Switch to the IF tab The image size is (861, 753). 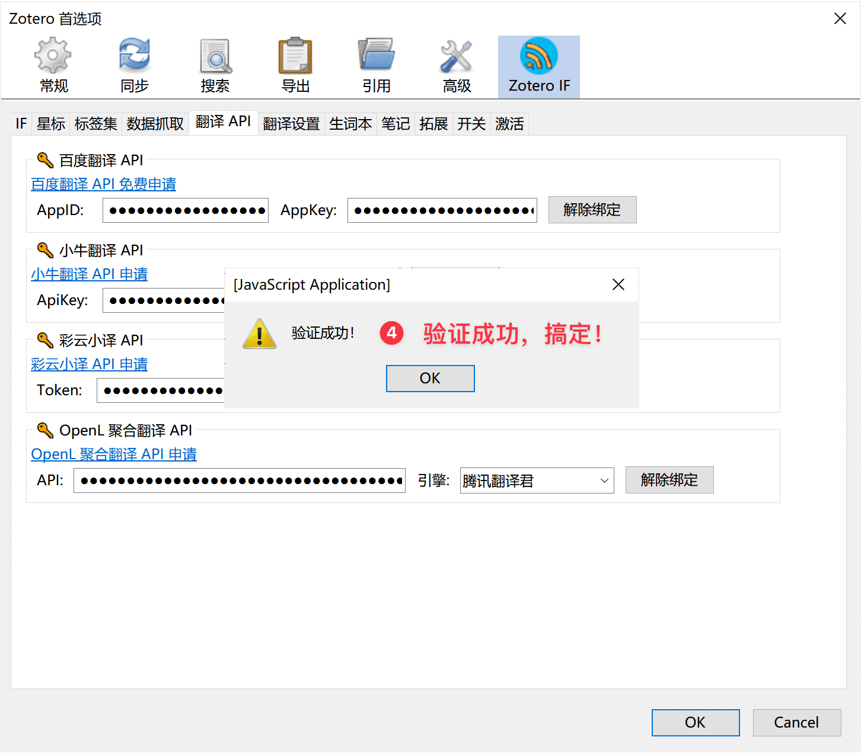pyautogui.click(x=21, y=124)
